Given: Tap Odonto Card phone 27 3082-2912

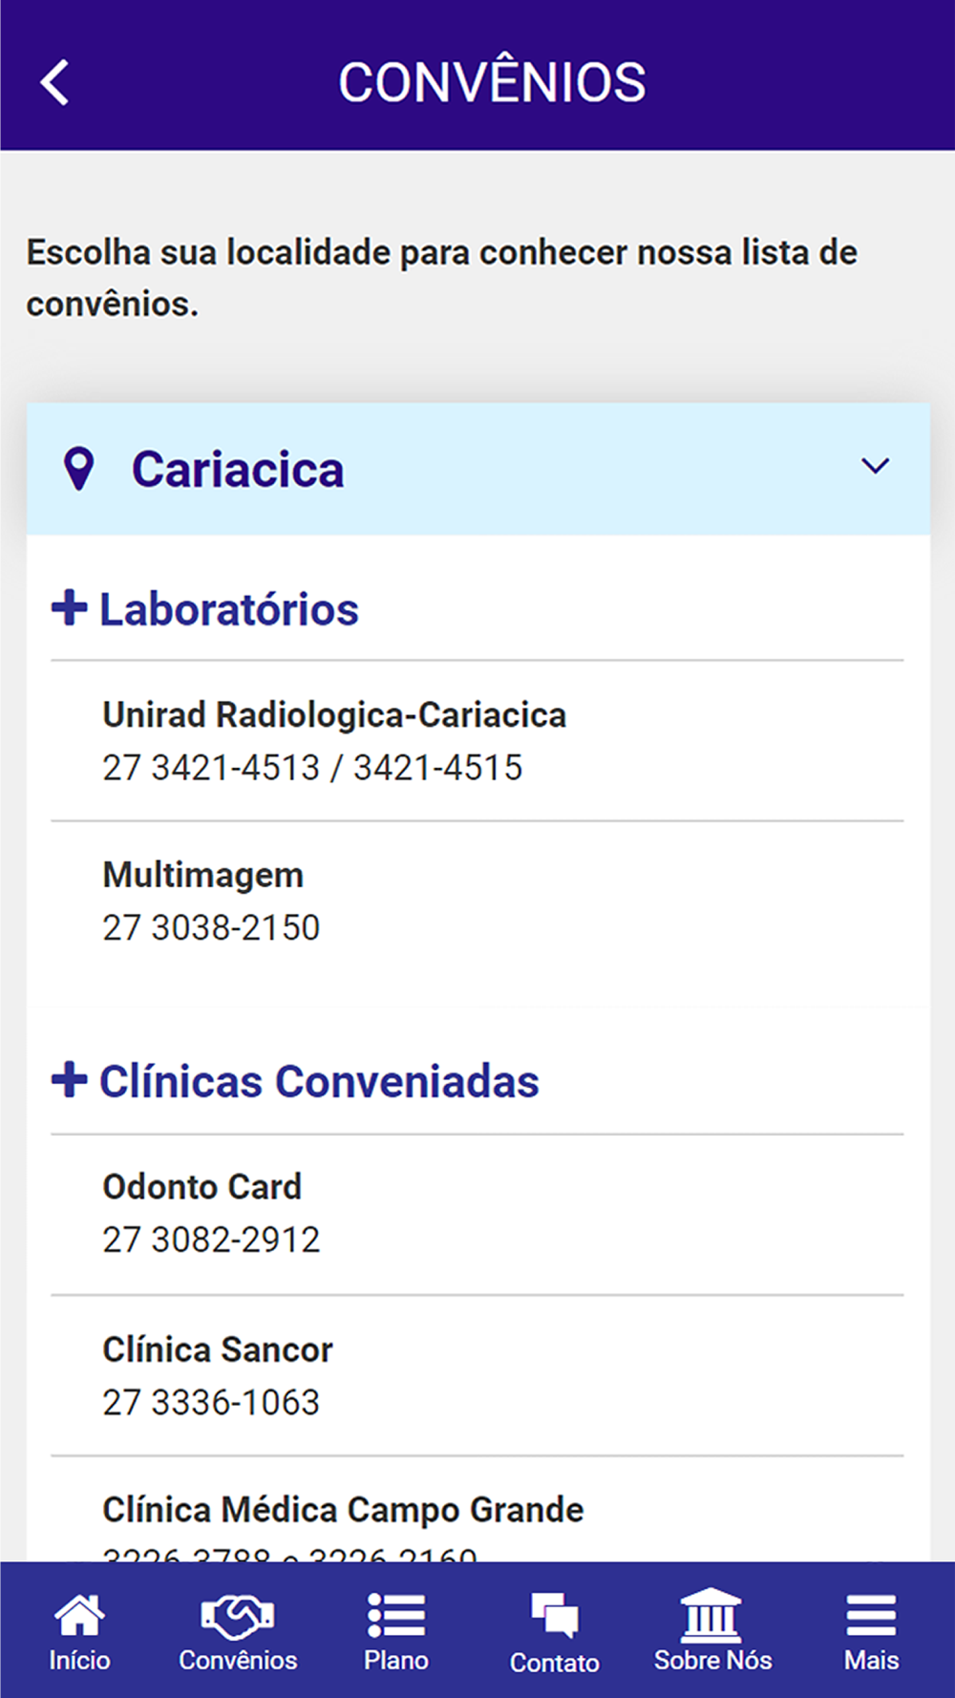Looking at the screenshot, I should pyautogui.click(x=211, y=1240).
